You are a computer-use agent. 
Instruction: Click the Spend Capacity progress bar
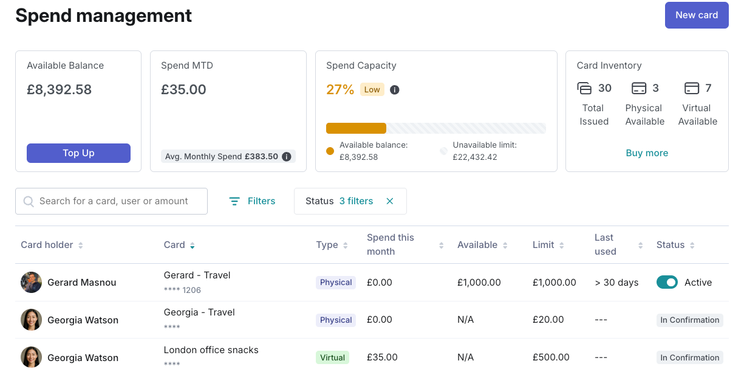tap(435, 128)
